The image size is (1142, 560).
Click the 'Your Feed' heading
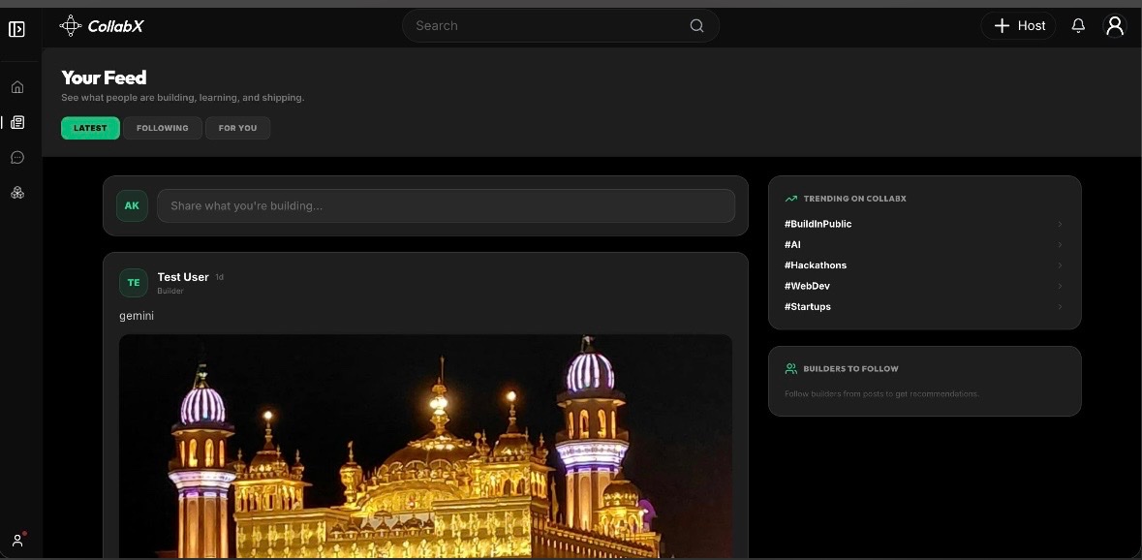click(105, 78)
